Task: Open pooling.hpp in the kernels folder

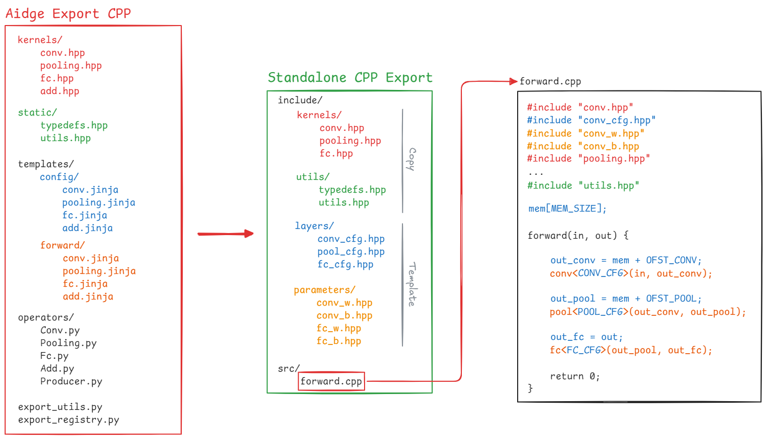Action: coord(70,65)
